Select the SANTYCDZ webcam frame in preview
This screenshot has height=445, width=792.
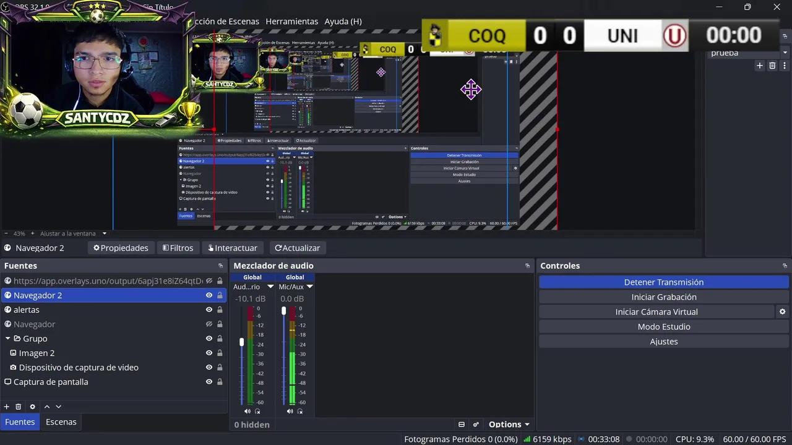99,68
